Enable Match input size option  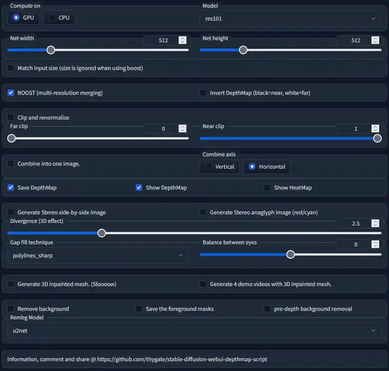coord(11,67)
